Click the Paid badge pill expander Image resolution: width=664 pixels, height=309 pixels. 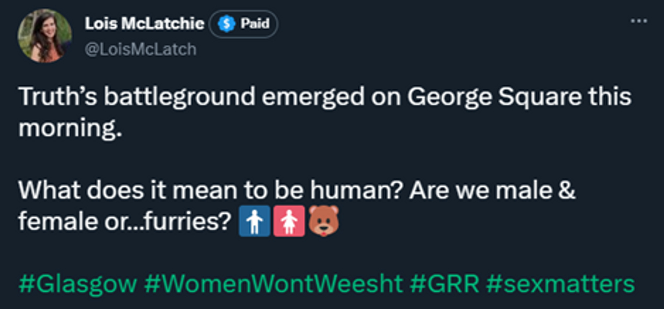[244, 24]
